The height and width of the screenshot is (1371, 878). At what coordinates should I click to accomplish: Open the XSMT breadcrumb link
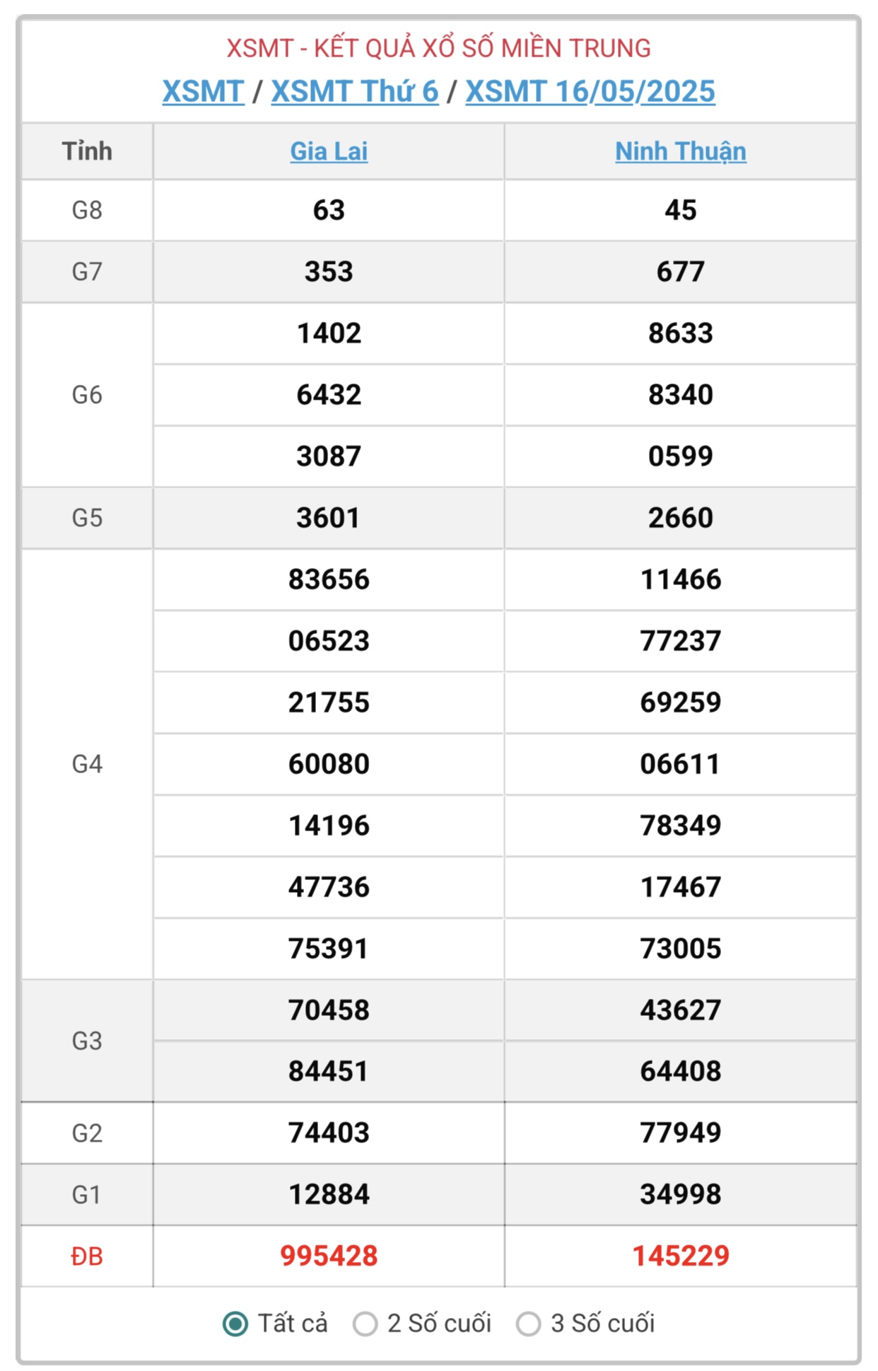coord(203,91)
